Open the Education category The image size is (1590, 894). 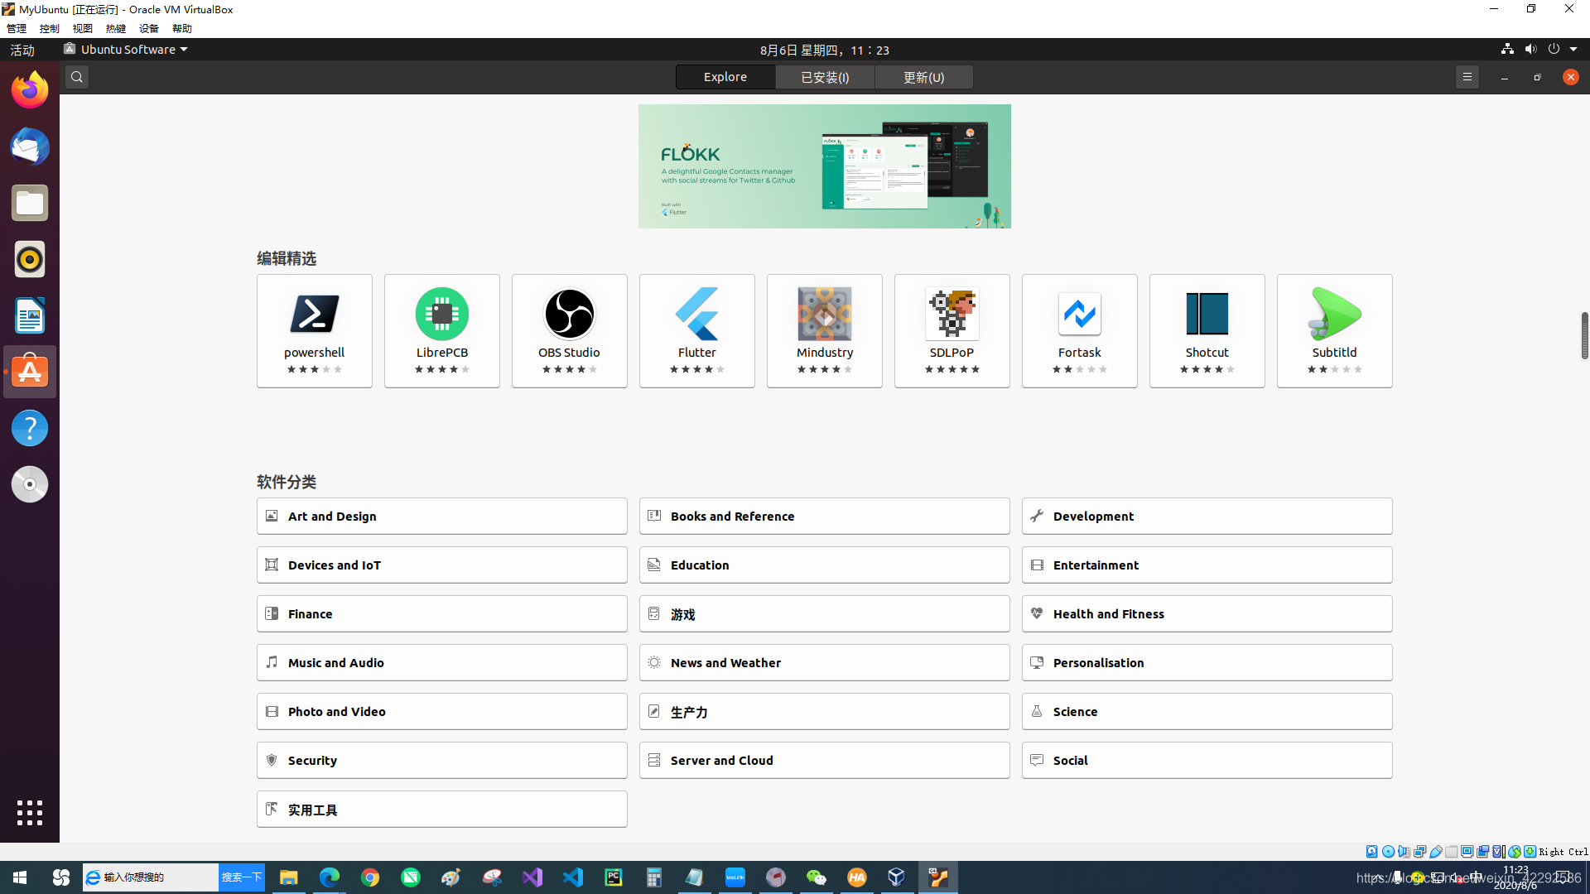[x=824, y=565]
